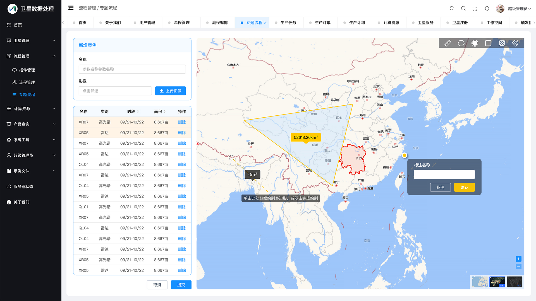The height and width of the screenshot is (301, 536).
Task: Zoom out on the map
Action: pyautogui.click(x=518, y=266)
